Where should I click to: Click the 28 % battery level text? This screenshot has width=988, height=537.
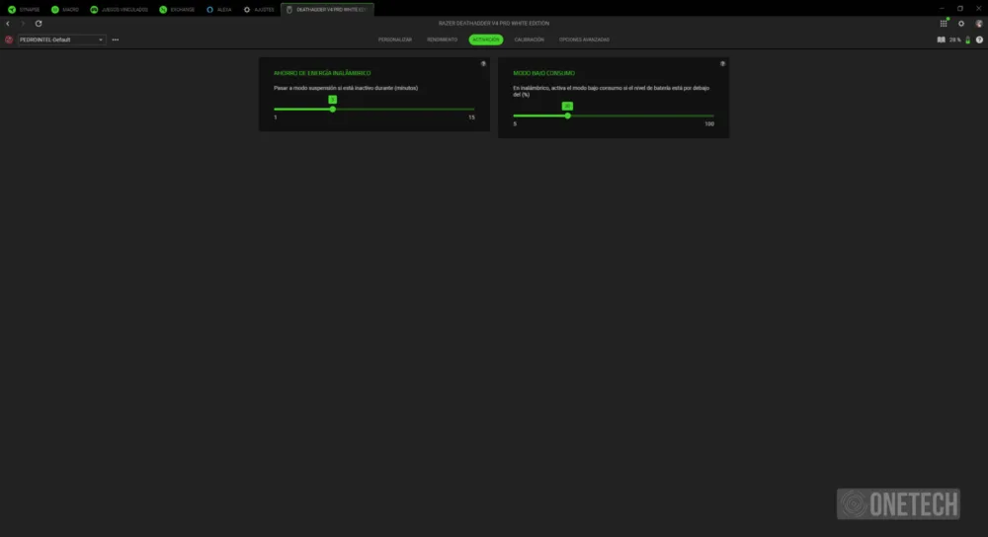(955, 39)
